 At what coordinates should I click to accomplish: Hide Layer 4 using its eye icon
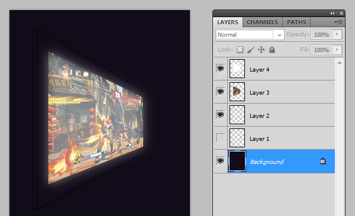220,68
